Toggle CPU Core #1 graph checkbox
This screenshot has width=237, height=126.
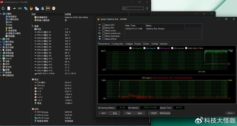[130, 48]
